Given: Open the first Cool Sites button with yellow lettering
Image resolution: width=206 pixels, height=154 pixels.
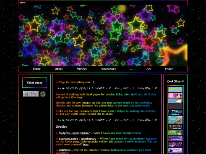Looking at the screenshot, I should pos(175,89).
